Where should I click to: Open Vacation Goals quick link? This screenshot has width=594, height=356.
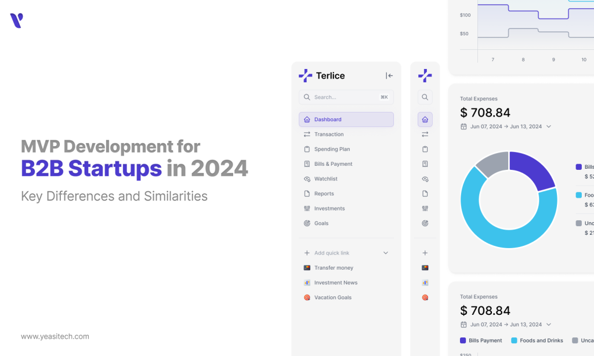(x=346, y=297)
